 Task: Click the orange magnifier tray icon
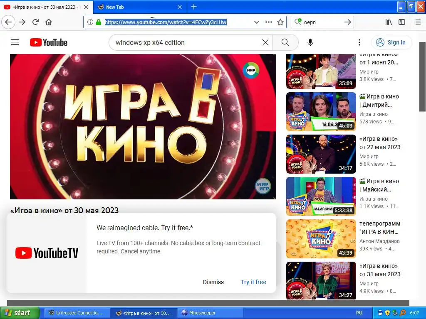tap(403, 313)
